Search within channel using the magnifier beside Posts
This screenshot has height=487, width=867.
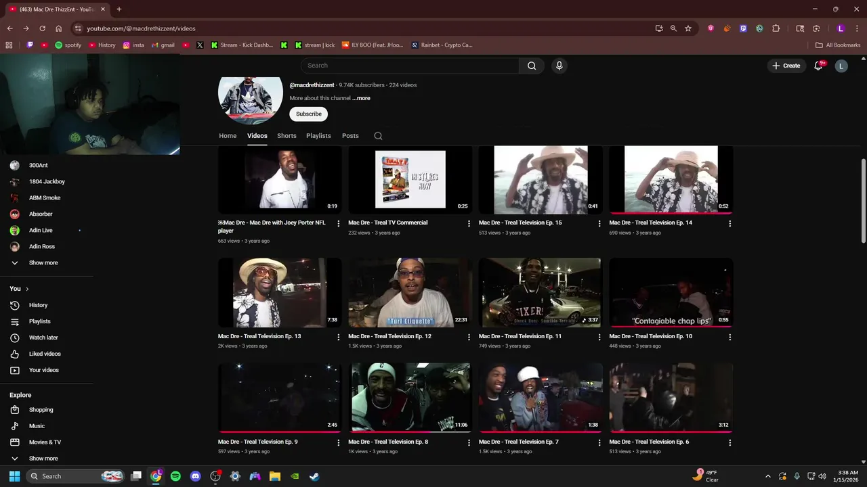coord(378,136)
